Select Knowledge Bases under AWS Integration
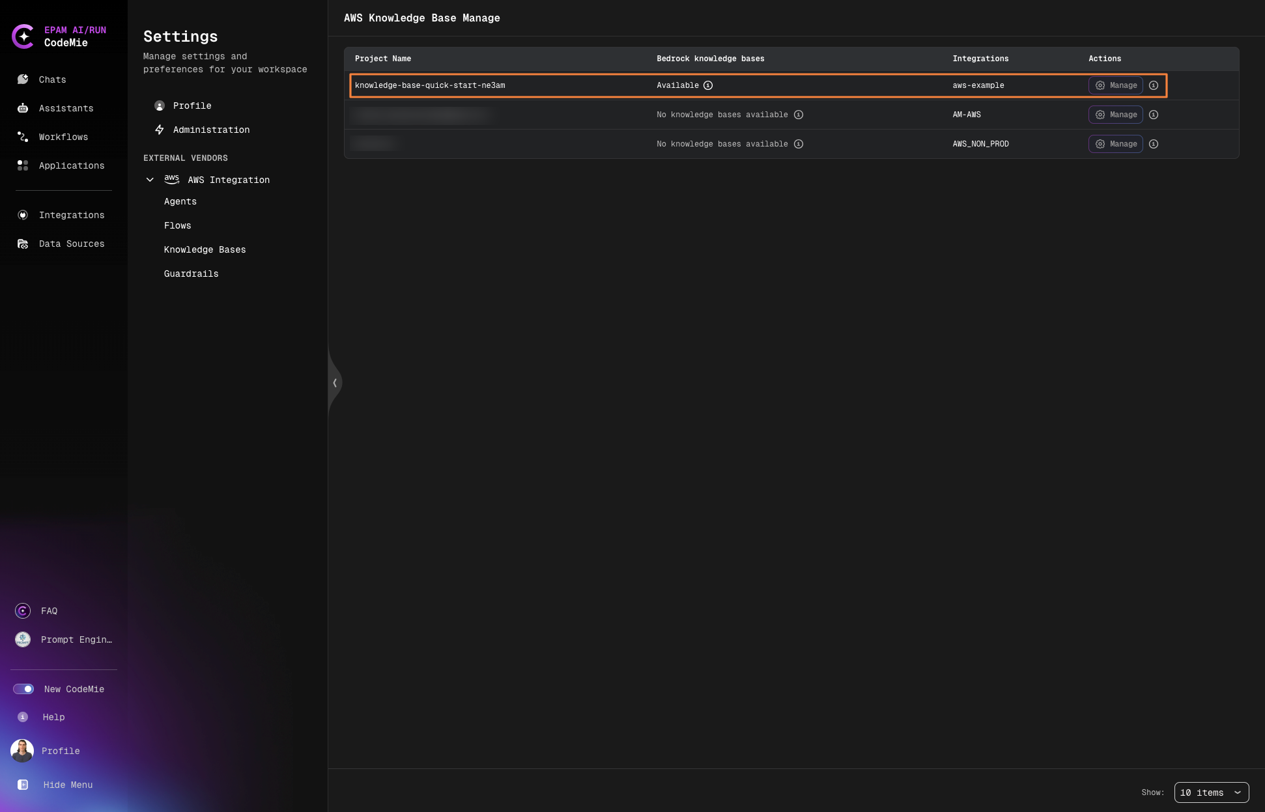Image resolution: width=1265 pixels, height=812 pixels. click(205, 249)
